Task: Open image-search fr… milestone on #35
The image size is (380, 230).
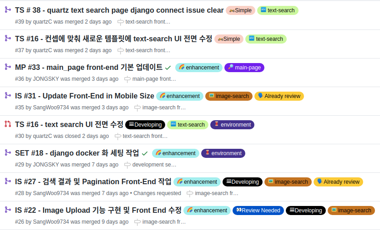Action: pos(164,108)
